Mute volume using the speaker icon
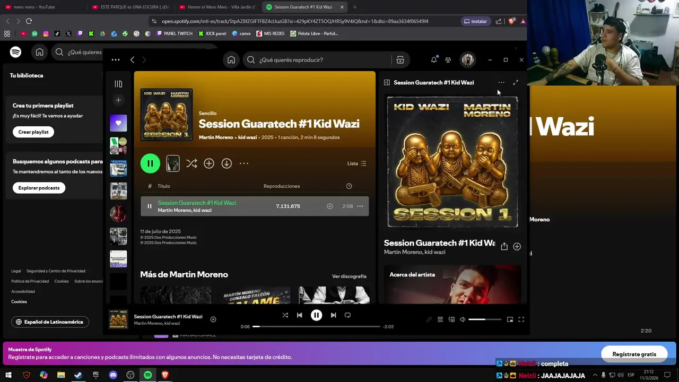Image resolution: width=679 pixels, height=382 pixels. 463,319
